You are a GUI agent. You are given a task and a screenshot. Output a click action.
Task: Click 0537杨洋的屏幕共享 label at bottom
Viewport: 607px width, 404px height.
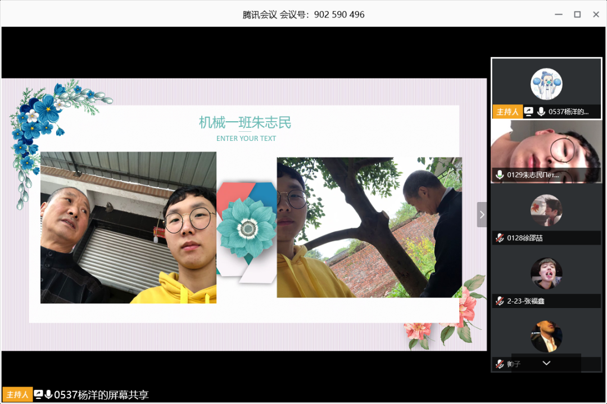pyautogui.click(x=101, y=394)
